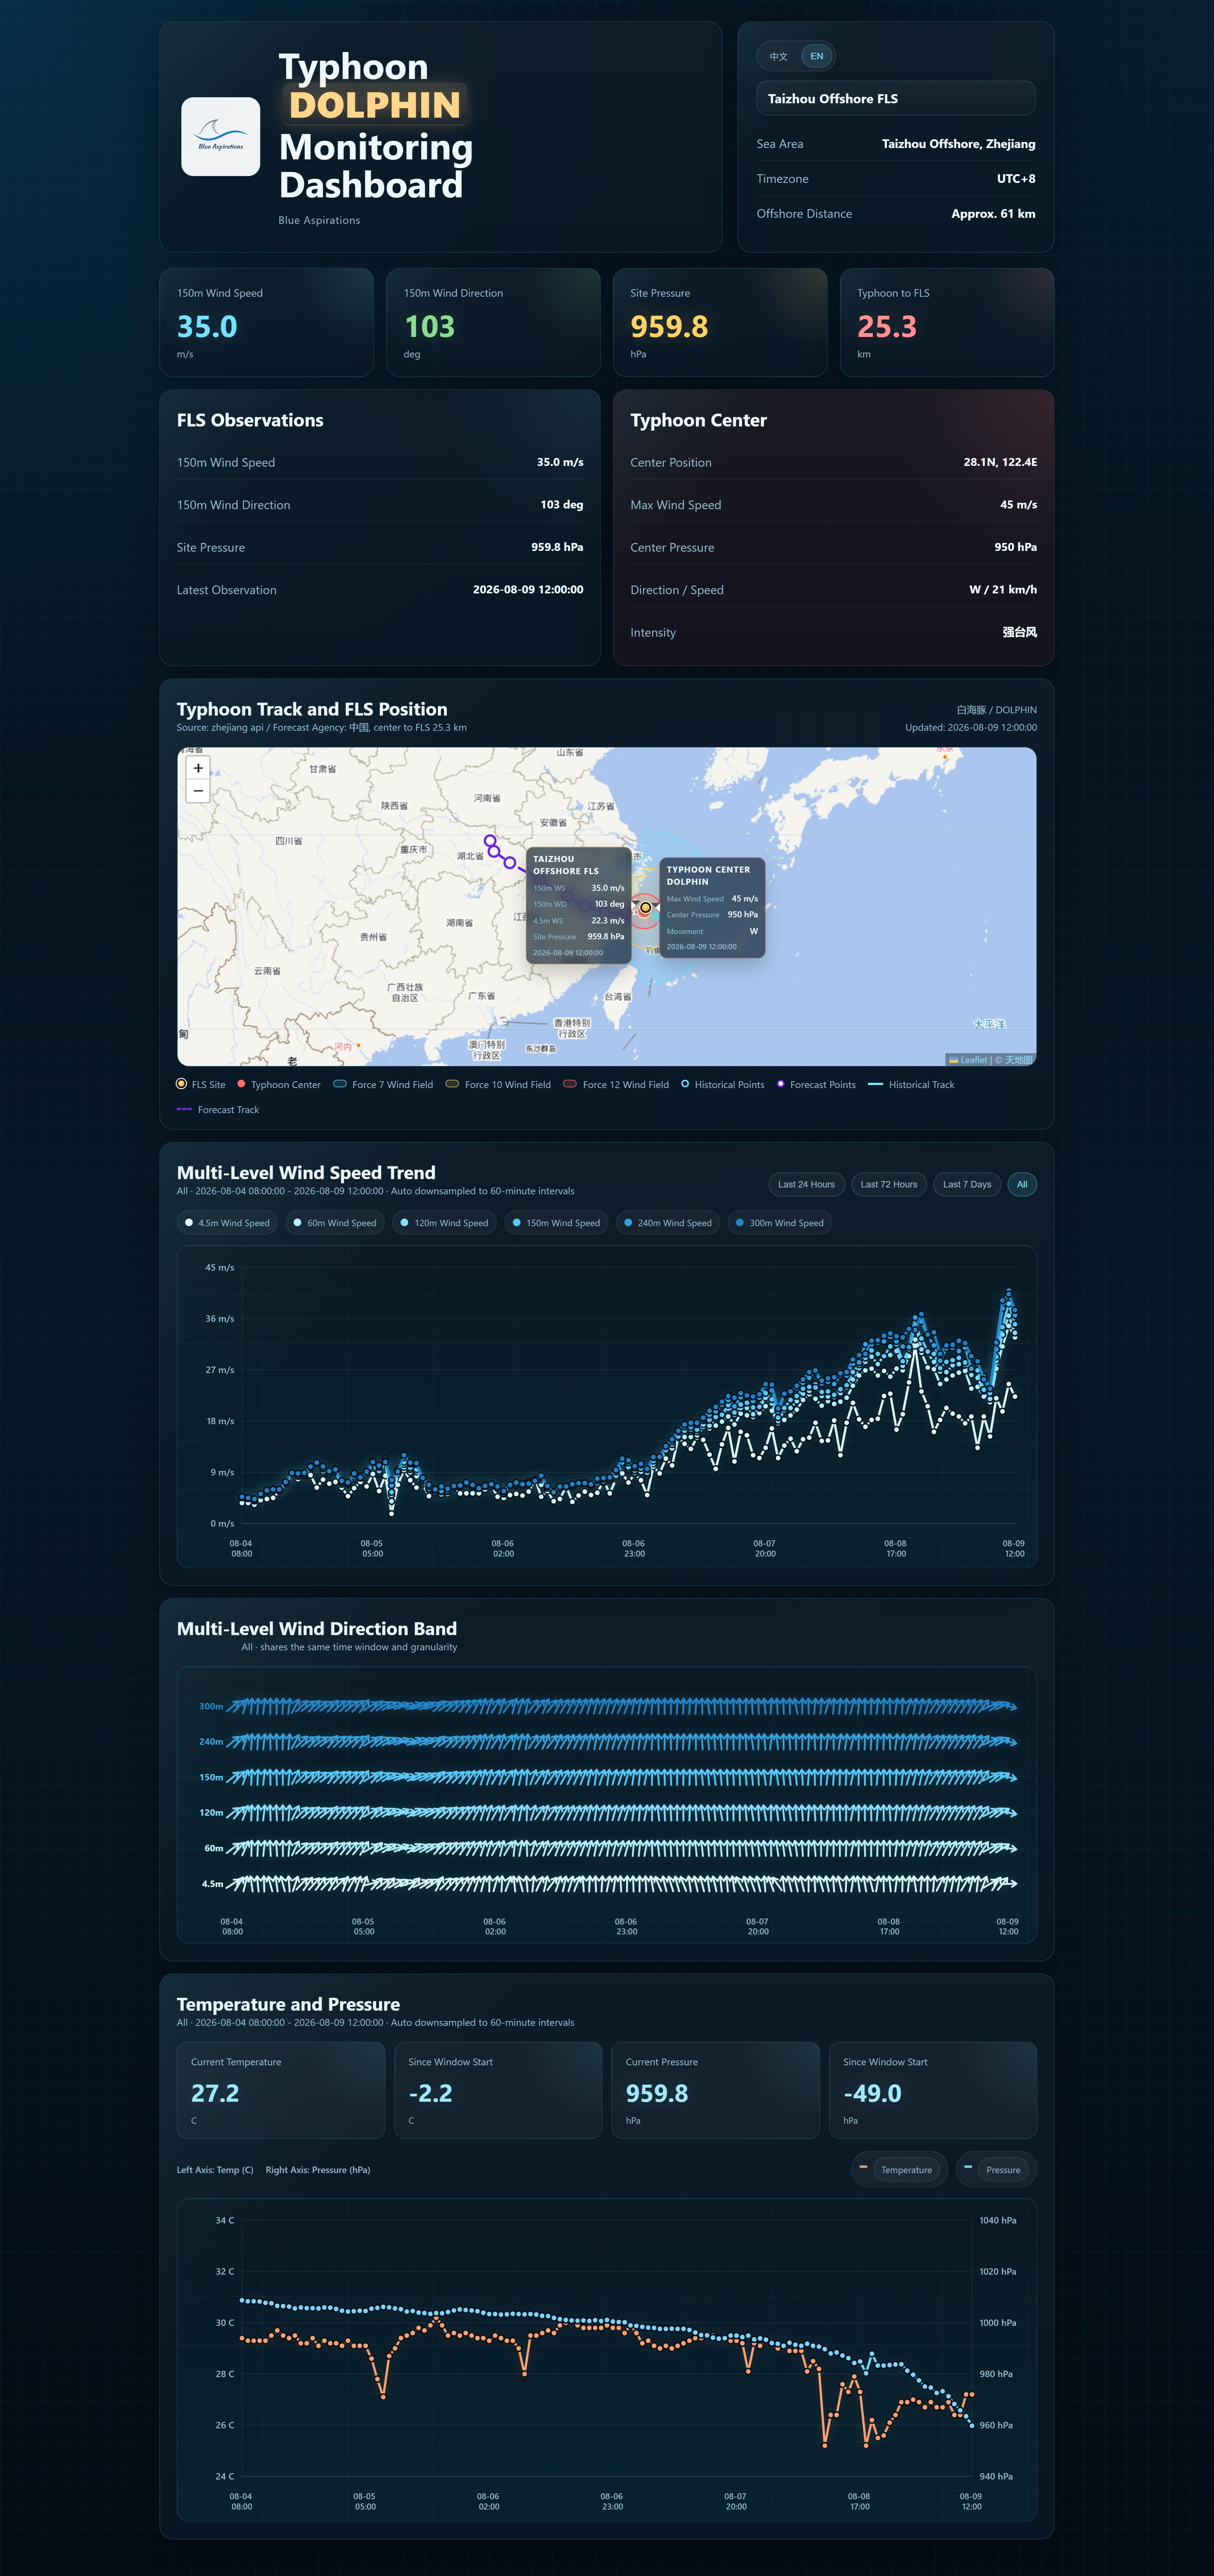Click Offshore Distance value Approx. 61 km

point(993,214)
